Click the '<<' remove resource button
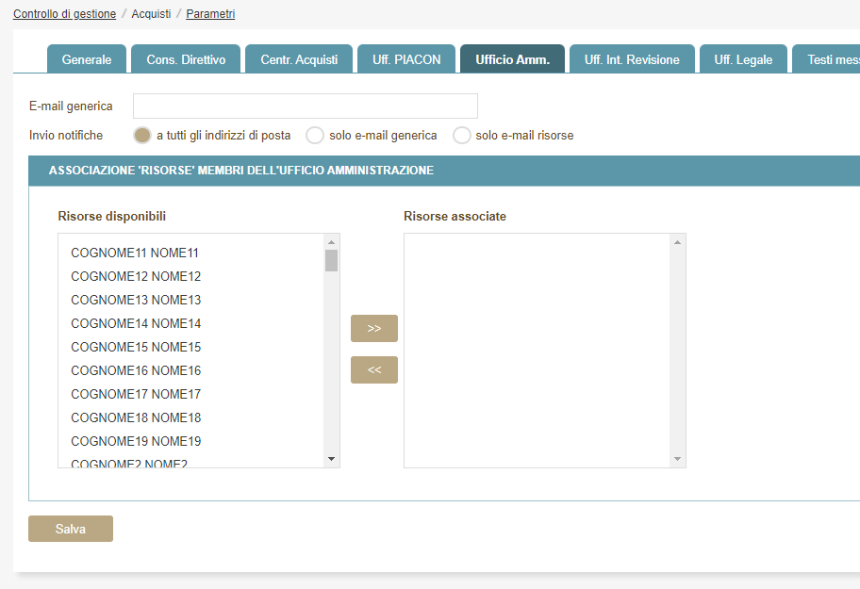Viewport: 860px width, 589px height. 373,369
